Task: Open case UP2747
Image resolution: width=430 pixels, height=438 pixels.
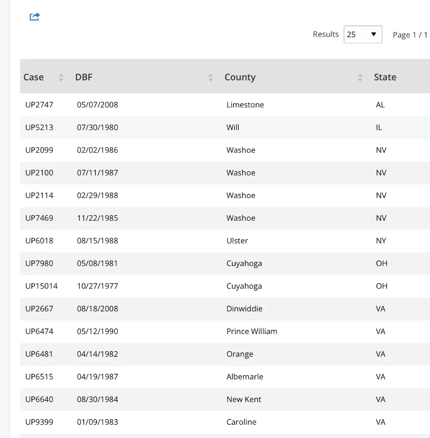Action: 39,105
